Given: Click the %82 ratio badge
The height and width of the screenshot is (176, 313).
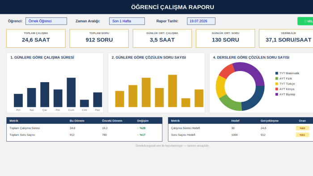Looking at the screenshot, I should [302, 128].
